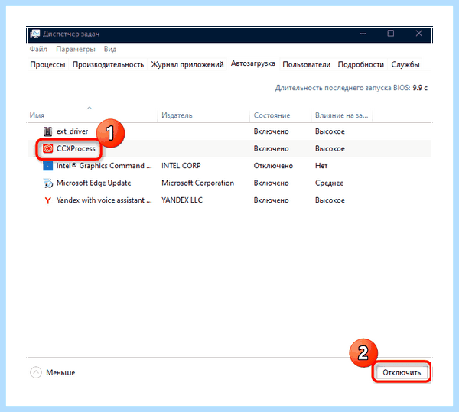Viewport: 459px width, 412px height.
Task: Click the blue Intel Graphics Command icon
Action: click(x=47, y=166)
